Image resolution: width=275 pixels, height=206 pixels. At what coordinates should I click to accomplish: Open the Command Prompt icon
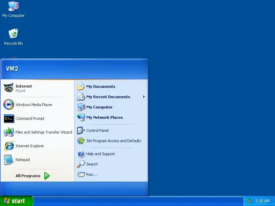click(9, 118)
